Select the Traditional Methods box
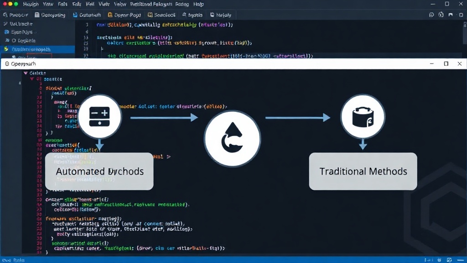This screenshot has width=467, height=263. [x=363, y=172]
